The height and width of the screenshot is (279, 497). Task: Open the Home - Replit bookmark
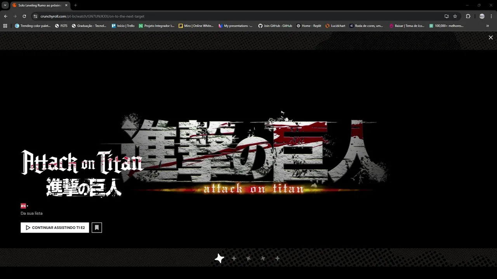tap(309, 26)
